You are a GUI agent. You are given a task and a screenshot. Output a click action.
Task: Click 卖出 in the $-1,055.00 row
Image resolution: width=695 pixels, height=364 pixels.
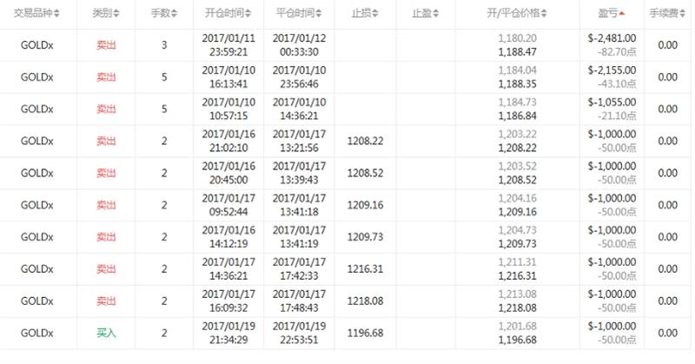[x=106, y=109]
